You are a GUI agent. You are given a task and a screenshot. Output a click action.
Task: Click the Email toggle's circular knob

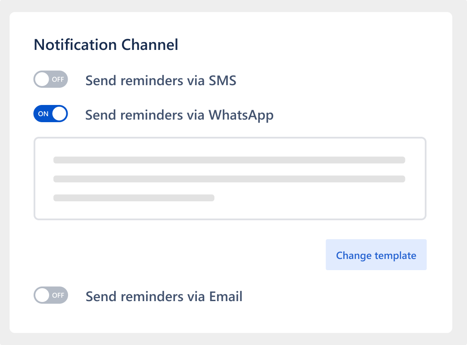[42, 295]
